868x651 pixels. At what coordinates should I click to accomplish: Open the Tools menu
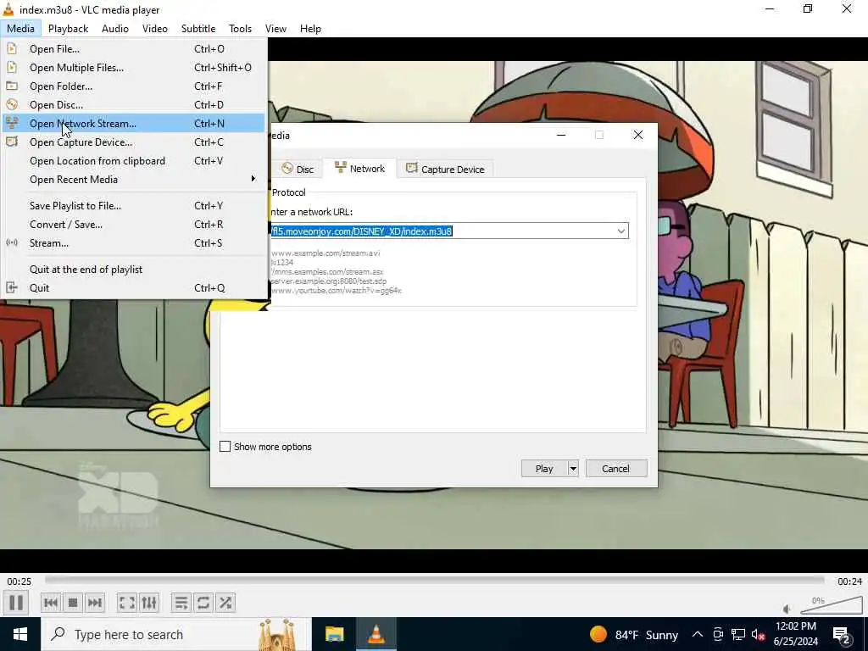pyautogui.click(x=240, y=29)
